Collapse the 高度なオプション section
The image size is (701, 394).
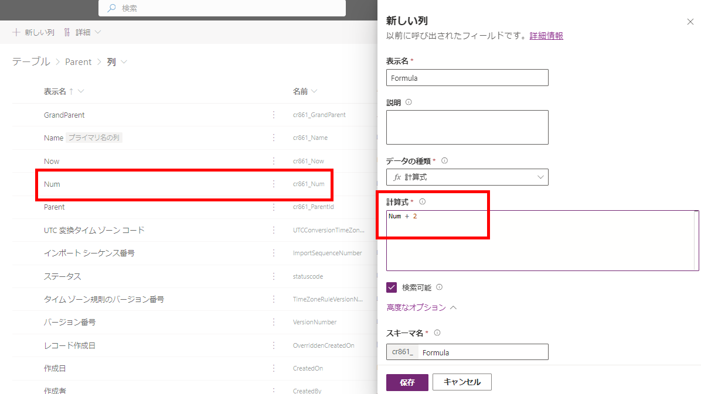coord(421,307)
